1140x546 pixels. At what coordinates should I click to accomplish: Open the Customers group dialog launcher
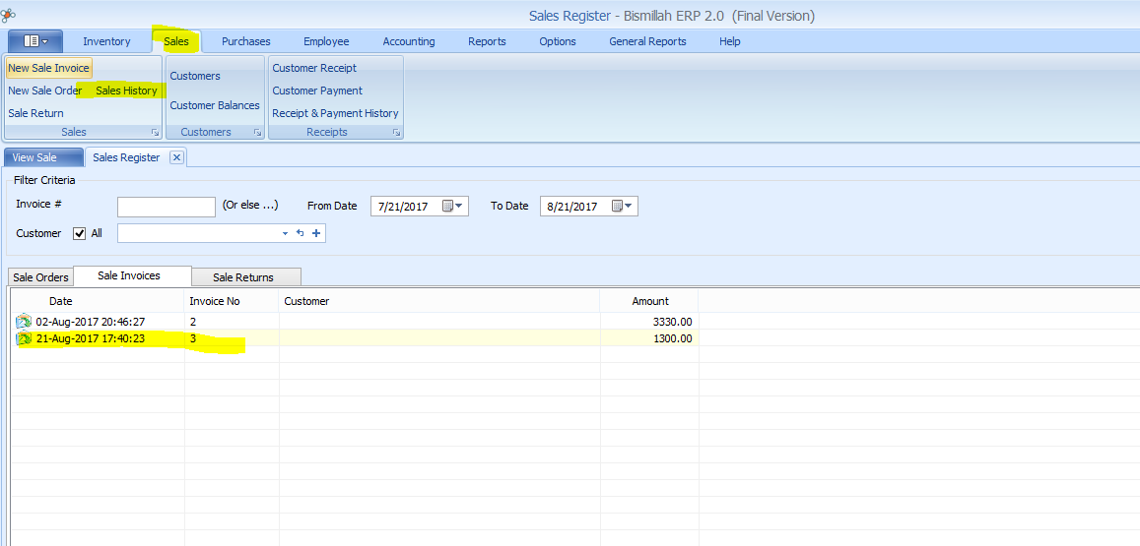click(x=257, y=132)
